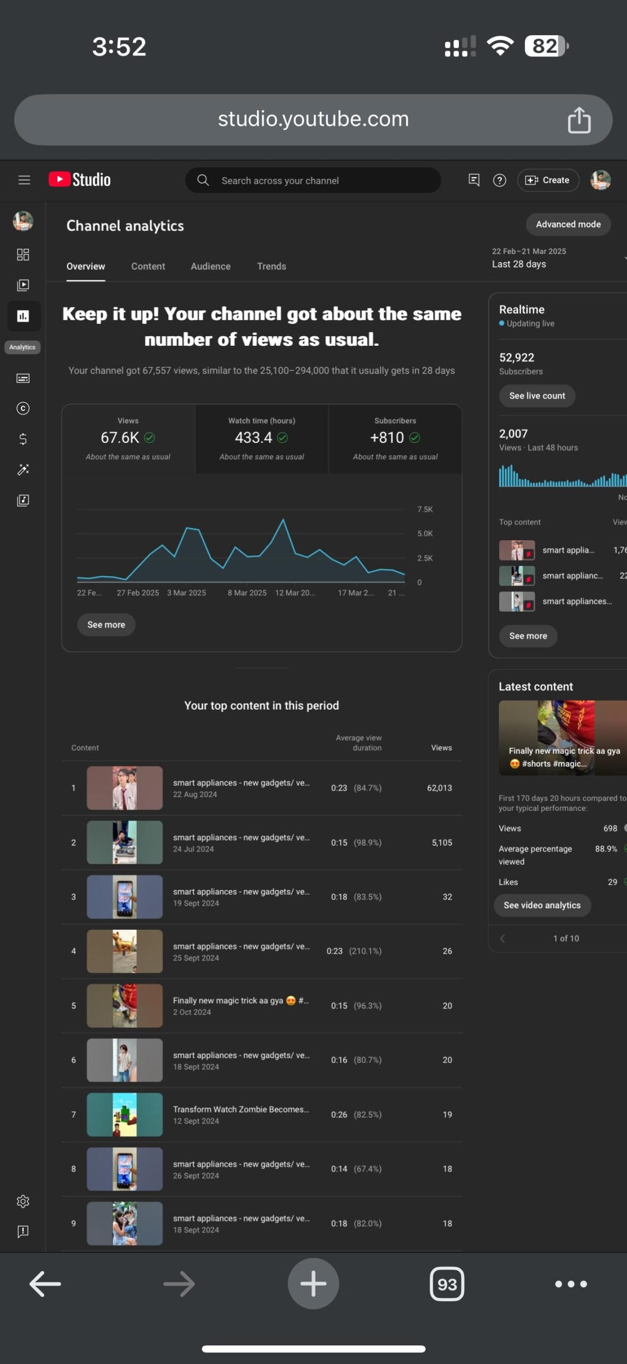
Task: Open Customisation magic wand icon
Action: pyautogui.click(x=23, y=469)
